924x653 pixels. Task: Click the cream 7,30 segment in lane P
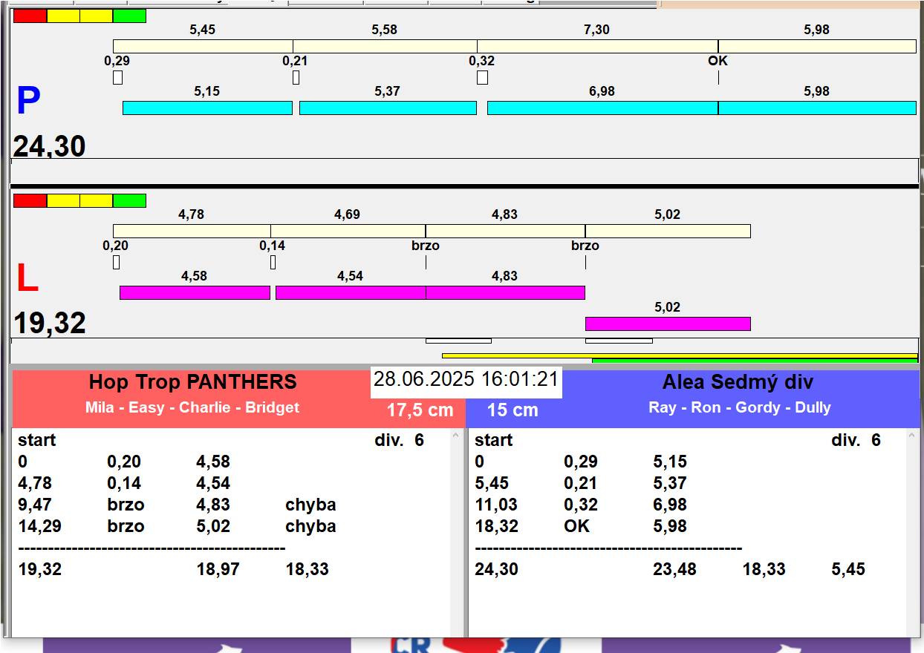click(596, 46)
